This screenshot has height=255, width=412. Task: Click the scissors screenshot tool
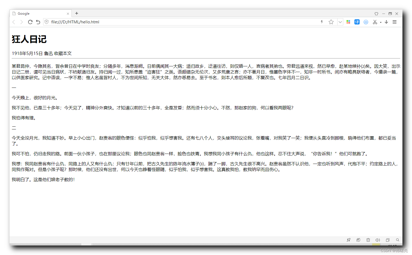point(375,22)
